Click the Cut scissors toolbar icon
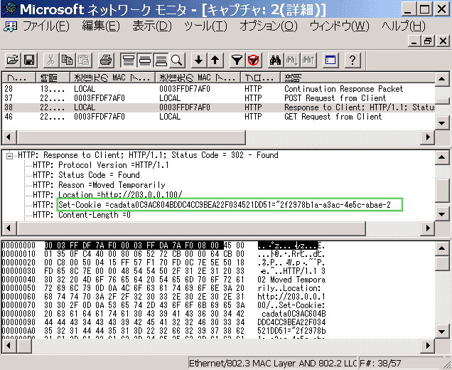This screenshot has width=452, height=370. click(x=51, y=60)
